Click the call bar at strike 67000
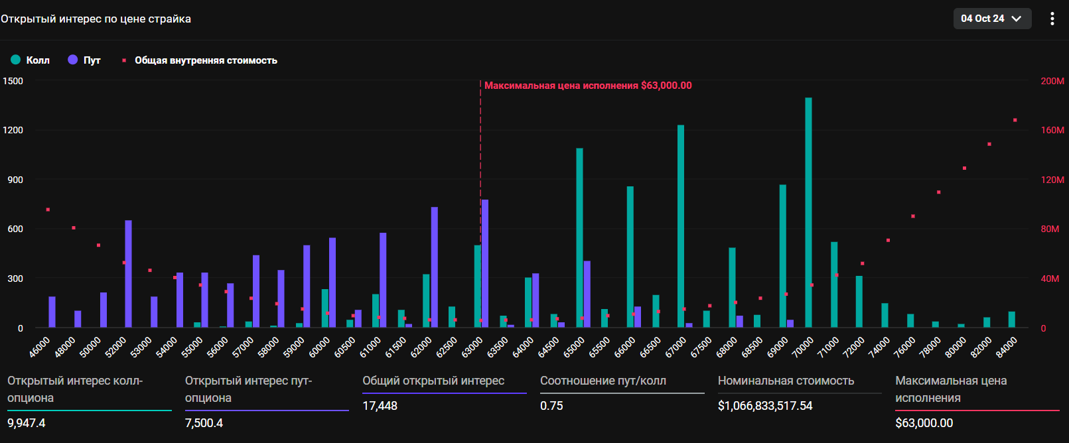Screen dimensions: 1069x443 681,225
